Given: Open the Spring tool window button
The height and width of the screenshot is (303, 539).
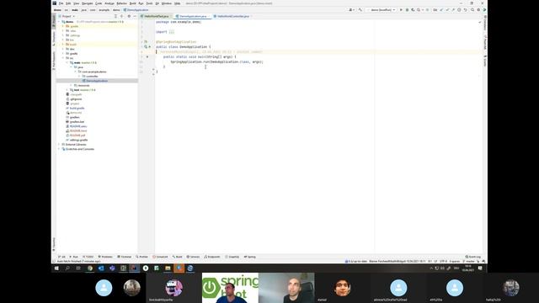Looking at the screenshot, I should (x=250, y=257).
